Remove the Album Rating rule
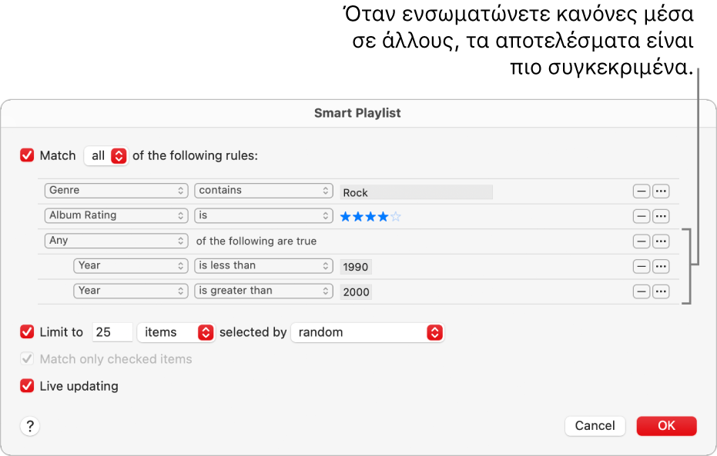 [x=642, y=216]
